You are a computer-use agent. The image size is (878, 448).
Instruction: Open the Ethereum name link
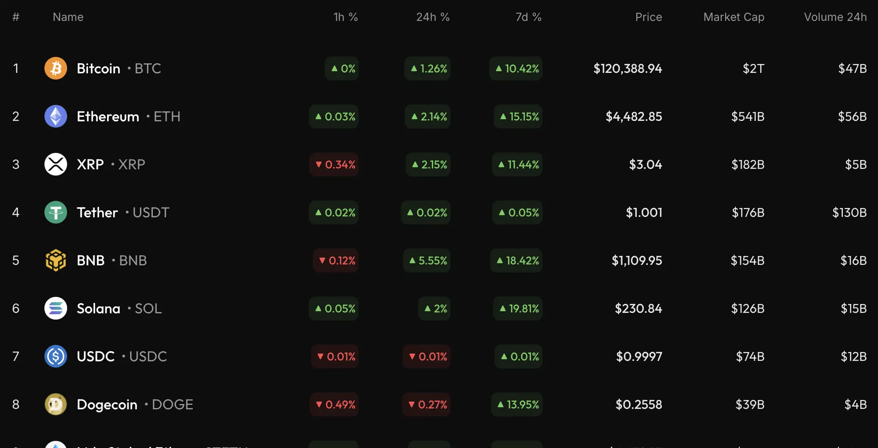[x=108, y=116]
